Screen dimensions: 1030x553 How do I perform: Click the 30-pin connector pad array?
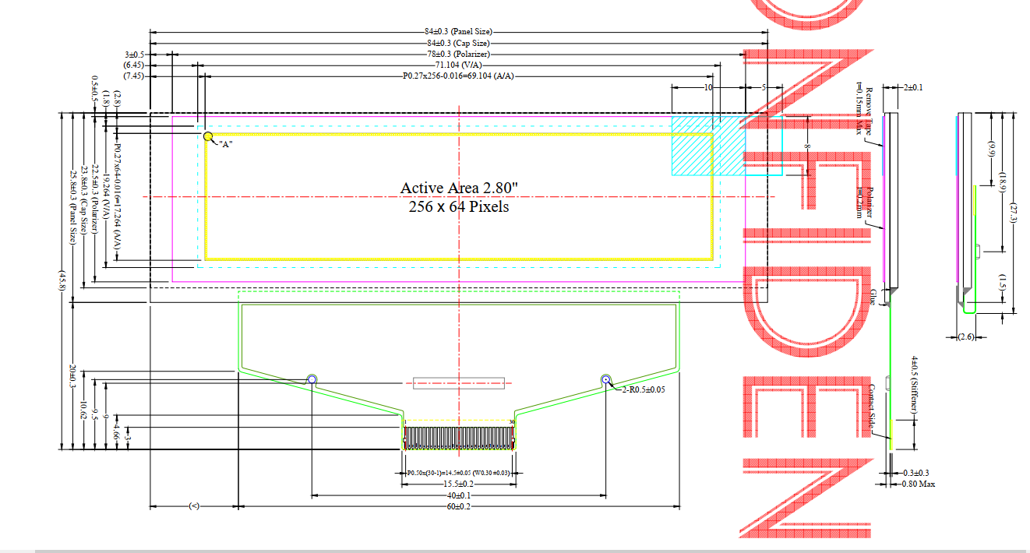click(459, 437)
